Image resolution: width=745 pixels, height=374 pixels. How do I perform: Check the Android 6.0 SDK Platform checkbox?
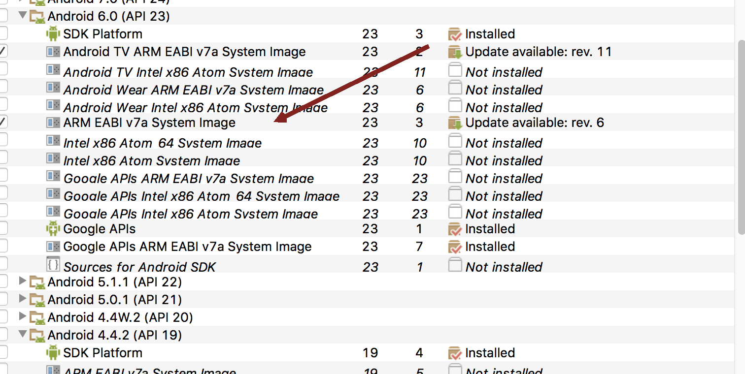(3, 33)
